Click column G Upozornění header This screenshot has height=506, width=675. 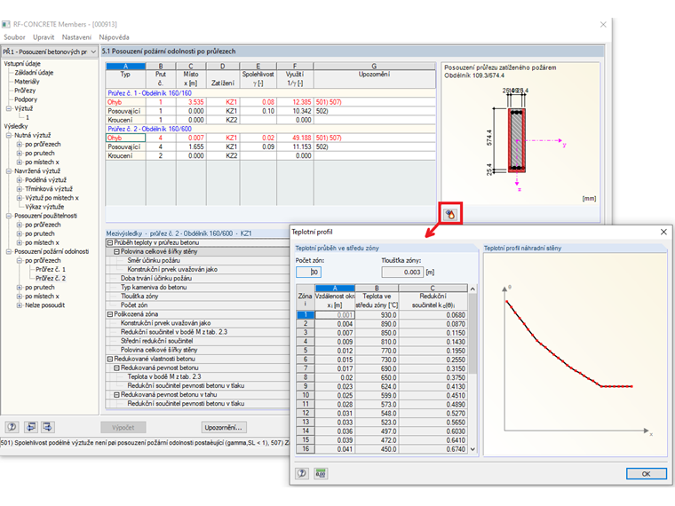tap(375, 66)
